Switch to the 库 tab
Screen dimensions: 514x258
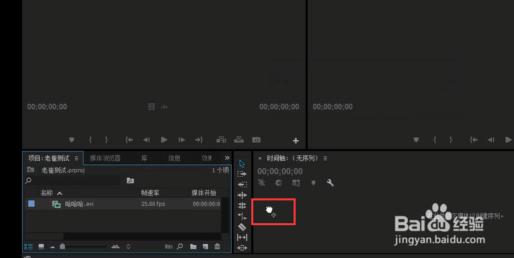click(x=144, y=158)
